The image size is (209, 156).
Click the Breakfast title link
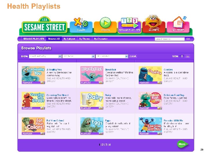pyautogui.click(x=111, y=70)
